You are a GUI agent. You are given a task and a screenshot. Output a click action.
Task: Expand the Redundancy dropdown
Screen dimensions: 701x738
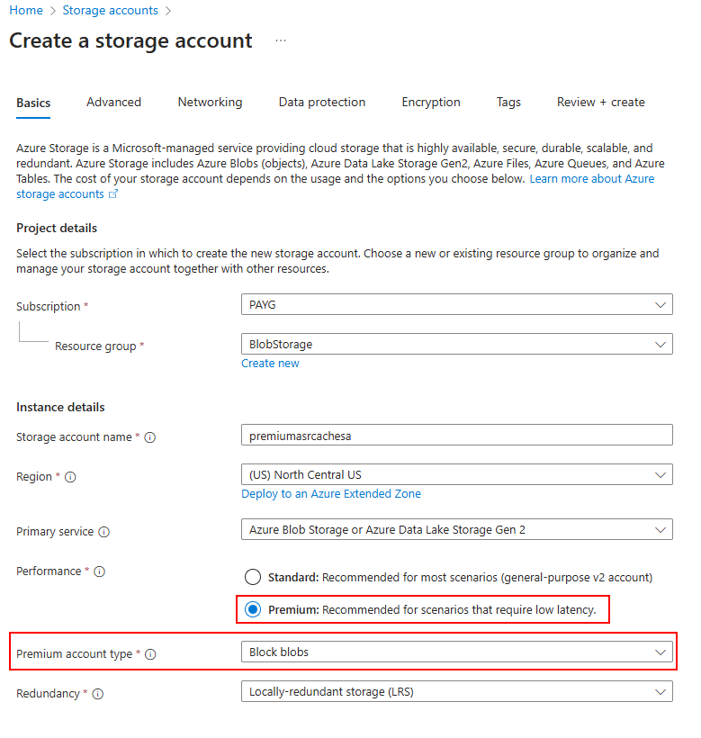(456, 691)
